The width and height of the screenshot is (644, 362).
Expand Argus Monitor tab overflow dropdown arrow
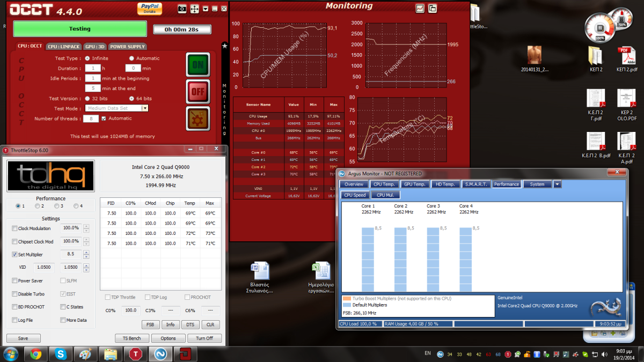tap(558, 184)
